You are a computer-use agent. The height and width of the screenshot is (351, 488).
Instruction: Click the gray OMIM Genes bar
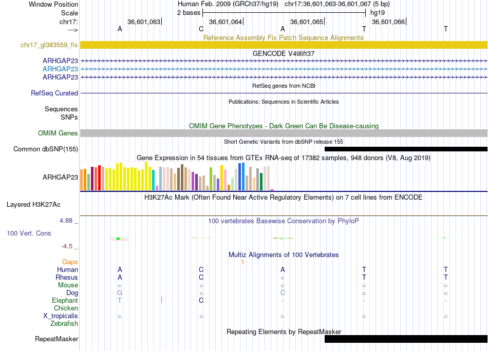coord(284,133)
